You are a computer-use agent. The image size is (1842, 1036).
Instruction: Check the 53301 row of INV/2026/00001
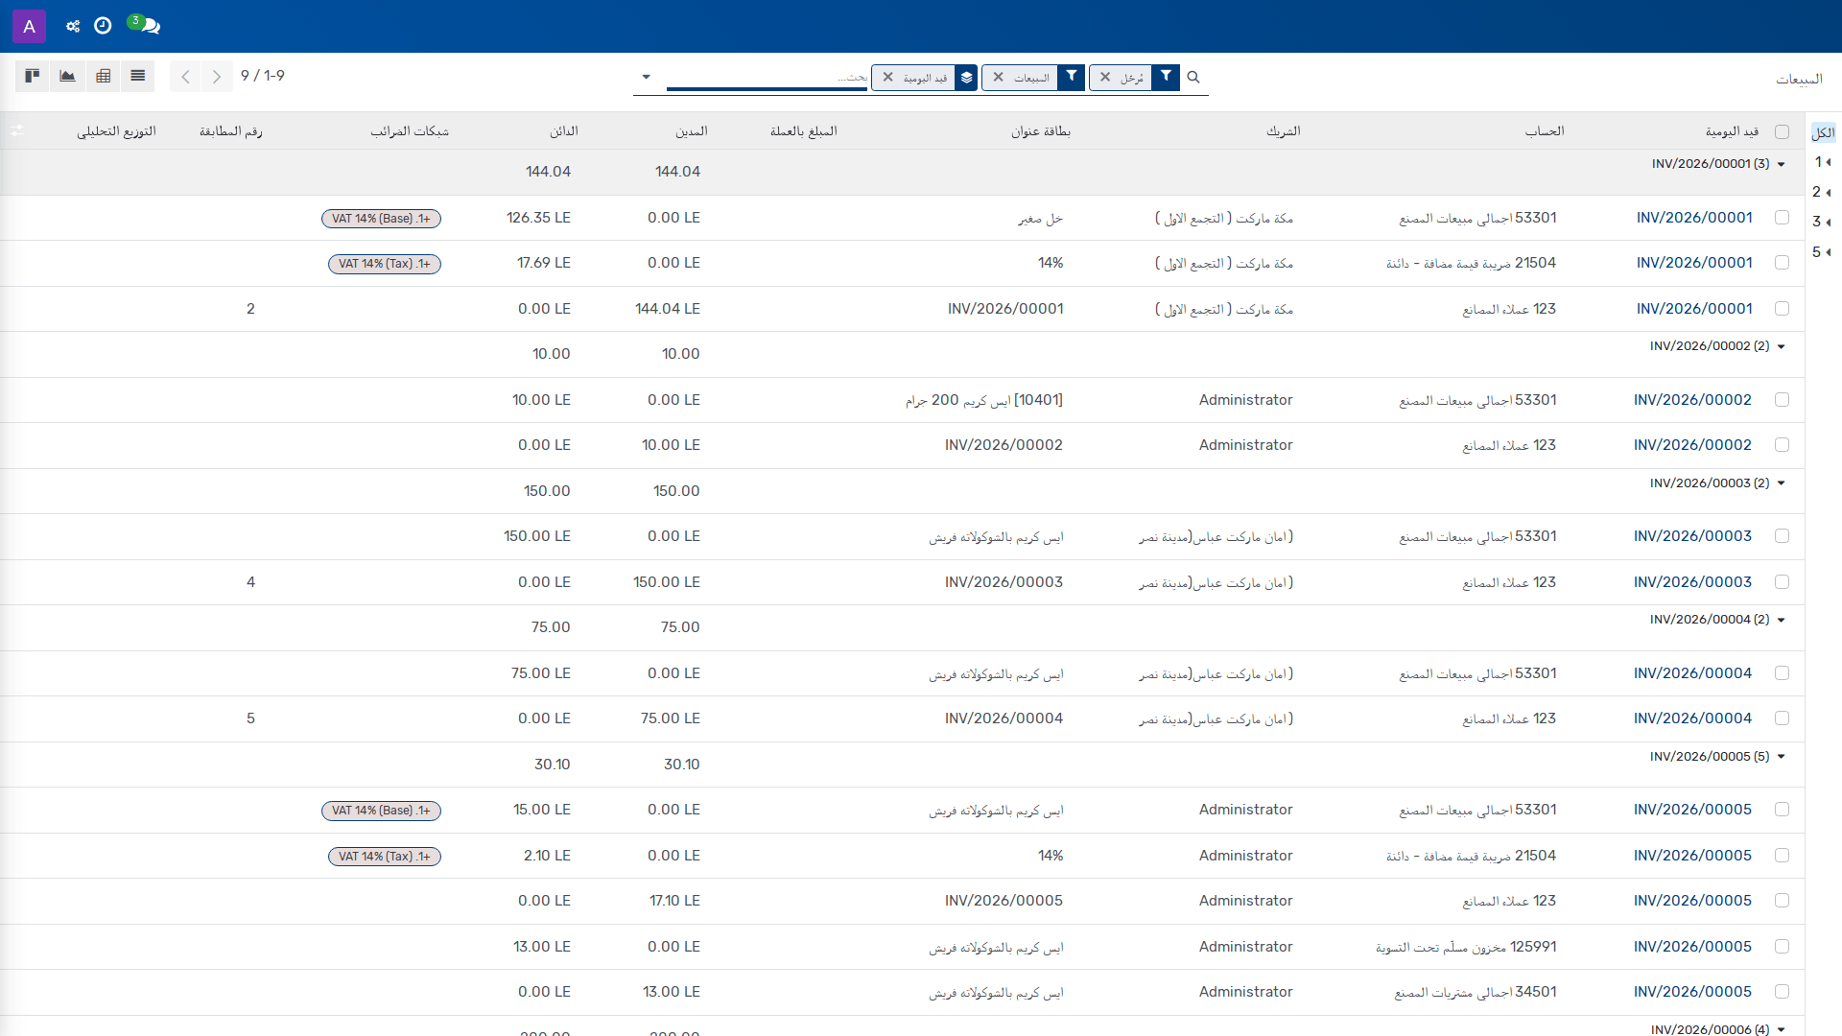coord(1782,218)
